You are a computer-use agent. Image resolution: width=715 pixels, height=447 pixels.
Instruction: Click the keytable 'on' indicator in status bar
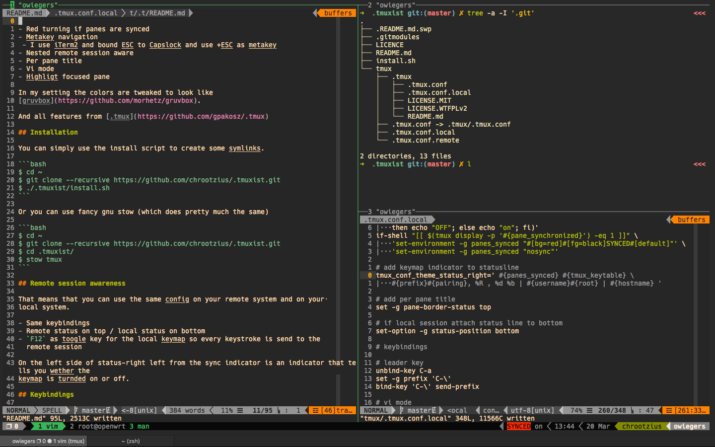pyautogui.click(x=539, y=426)
